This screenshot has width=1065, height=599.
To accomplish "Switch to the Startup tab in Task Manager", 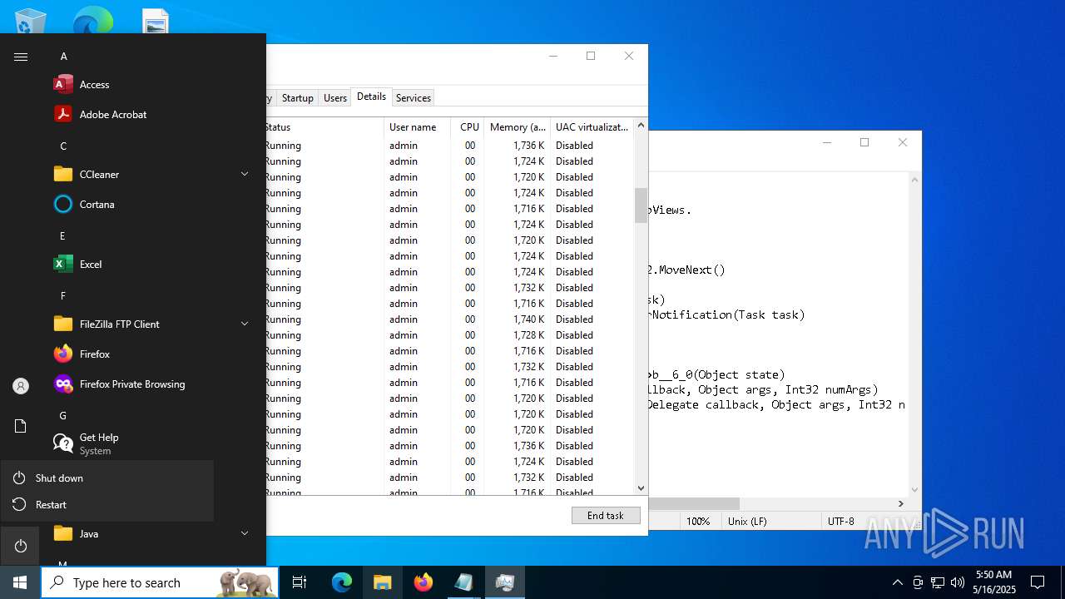I will 297,98.
